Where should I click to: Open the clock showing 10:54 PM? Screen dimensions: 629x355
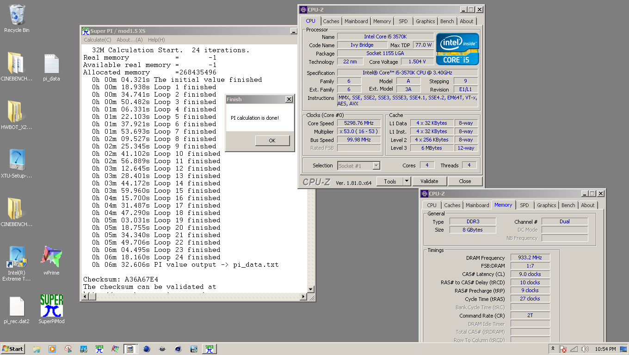604,349
